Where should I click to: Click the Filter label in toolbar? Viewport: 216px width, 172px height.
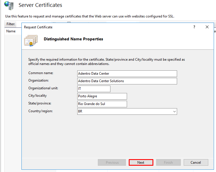[x=11, y=24]
